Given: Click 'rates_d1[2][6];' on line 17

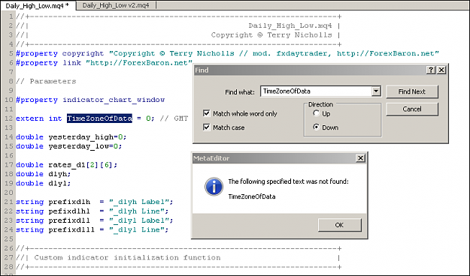Looking at the screenshot, I should [x=83, y=165].
